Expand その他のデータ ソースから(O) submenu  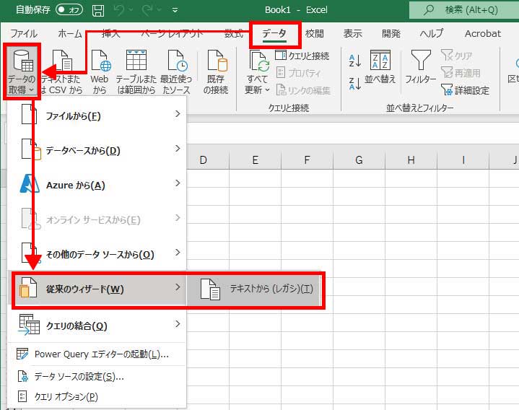tap(97, 254)
